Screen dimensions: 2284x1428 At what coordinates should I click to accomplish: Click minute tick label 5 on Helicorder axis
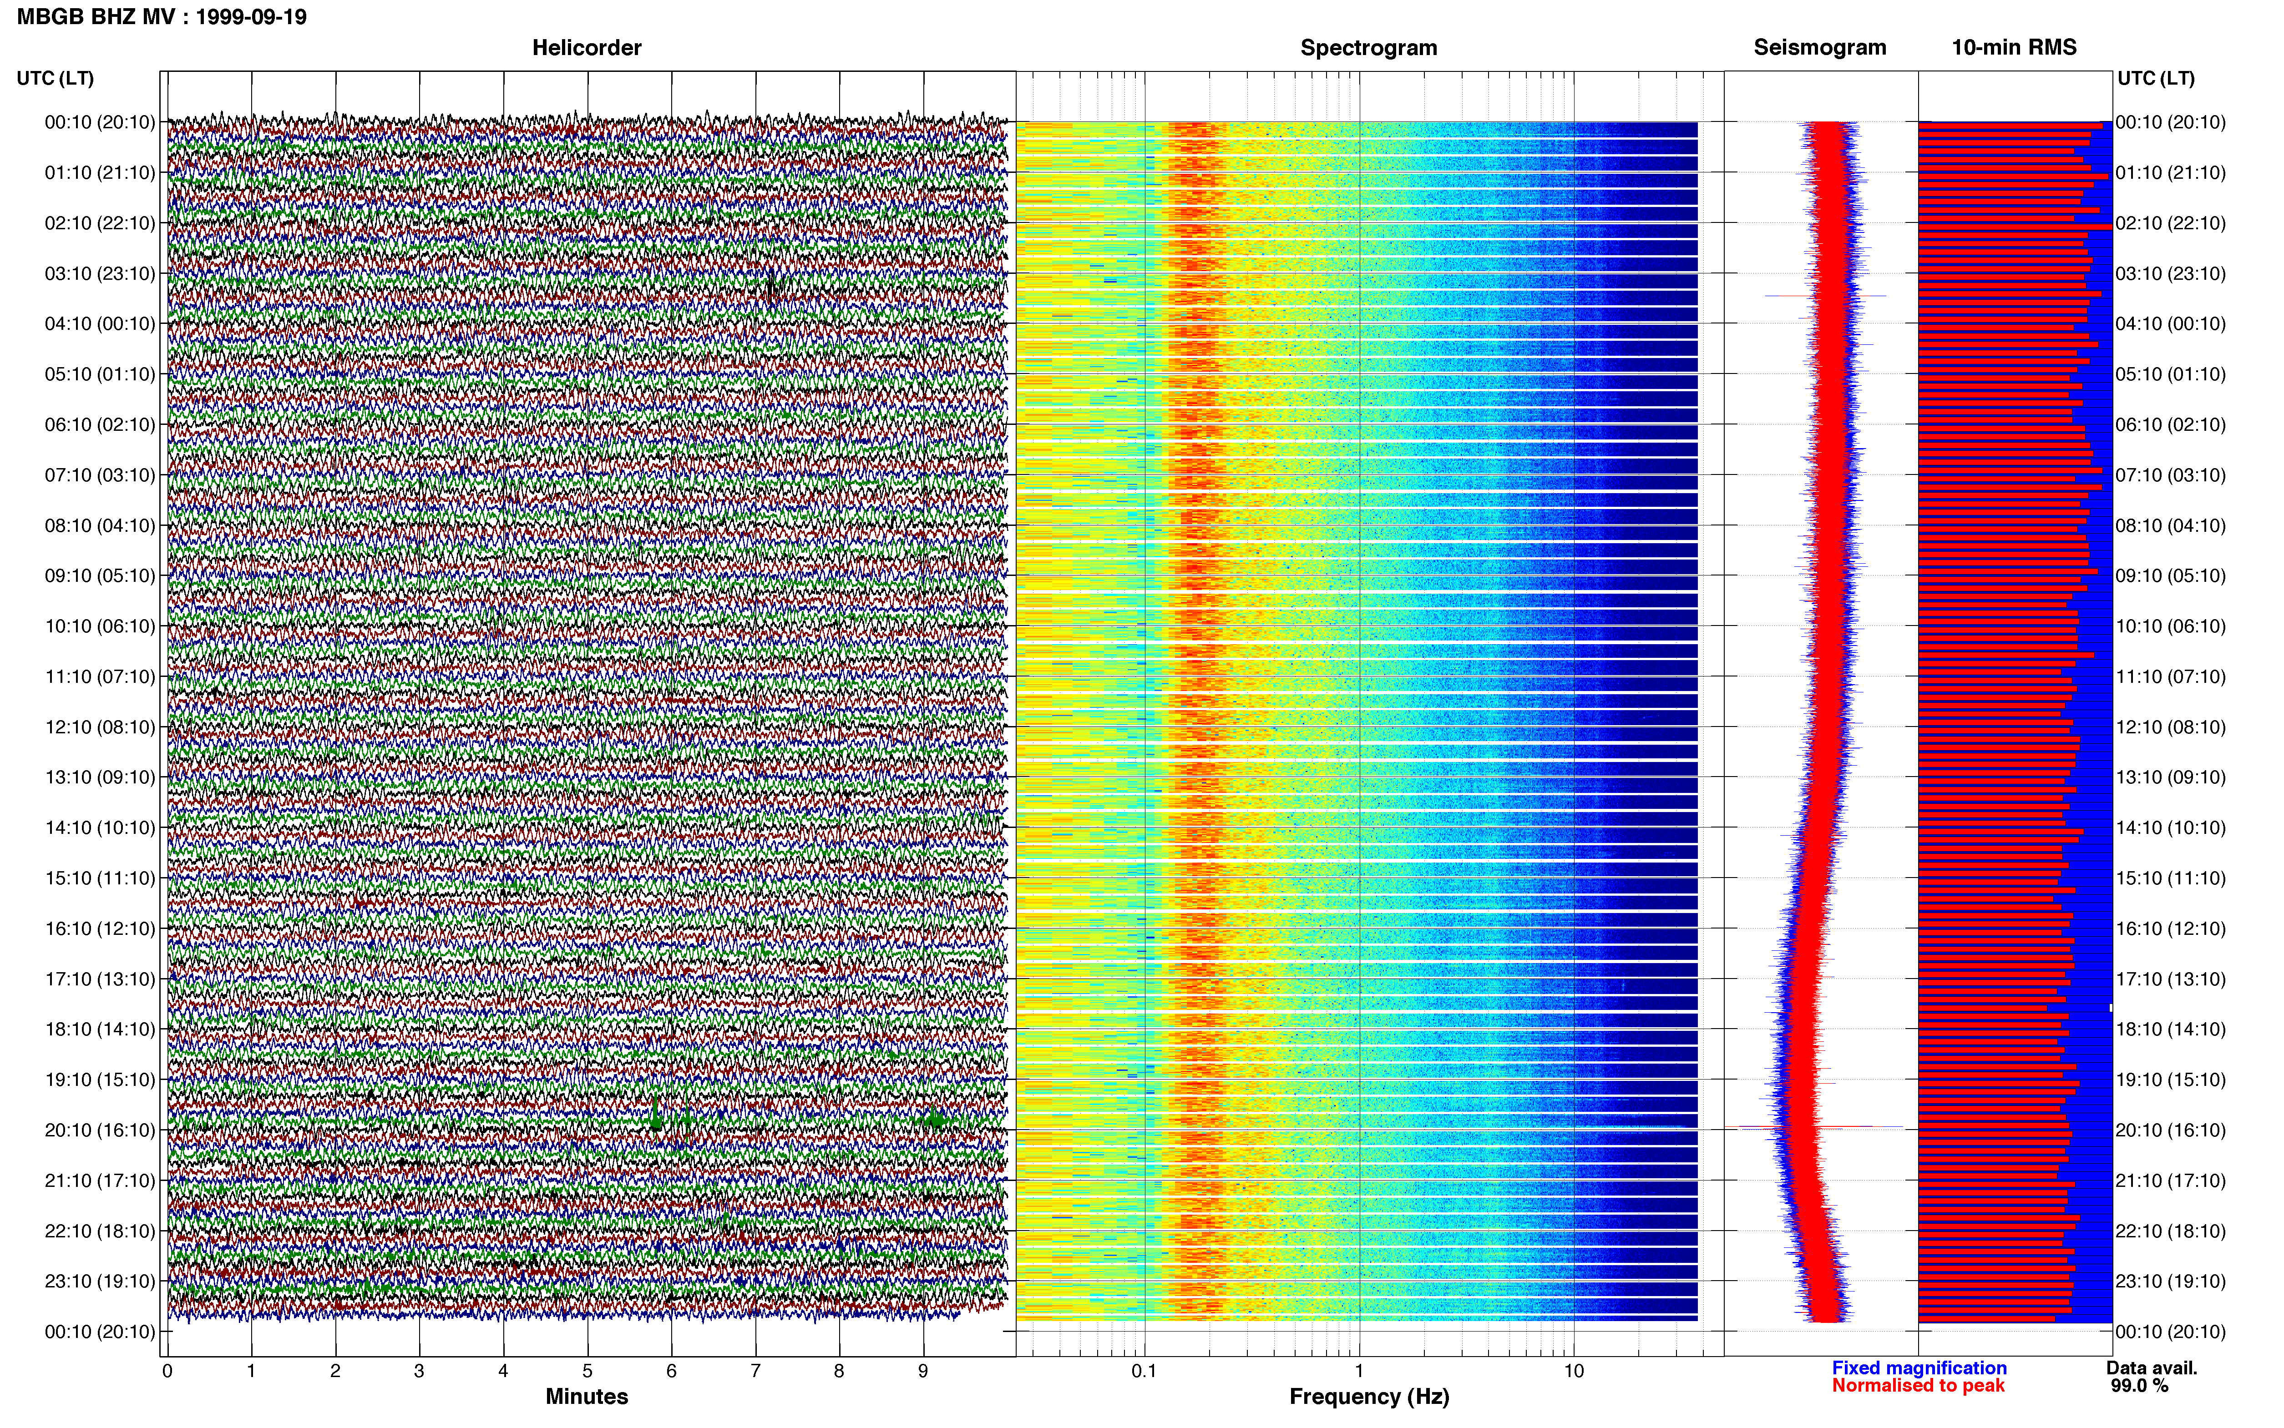587,1371
